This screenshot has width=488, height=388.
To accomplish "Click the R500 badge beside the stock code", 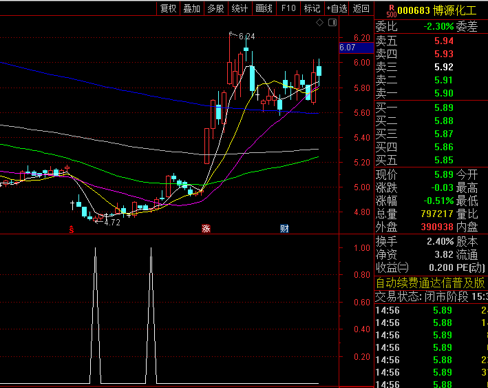I will coord(390,11).
